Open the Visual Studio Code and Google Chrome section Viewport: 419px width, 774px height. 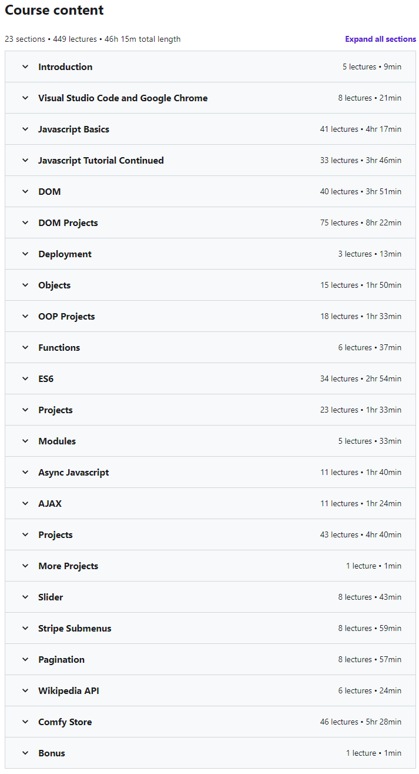[x=123, y=98]
